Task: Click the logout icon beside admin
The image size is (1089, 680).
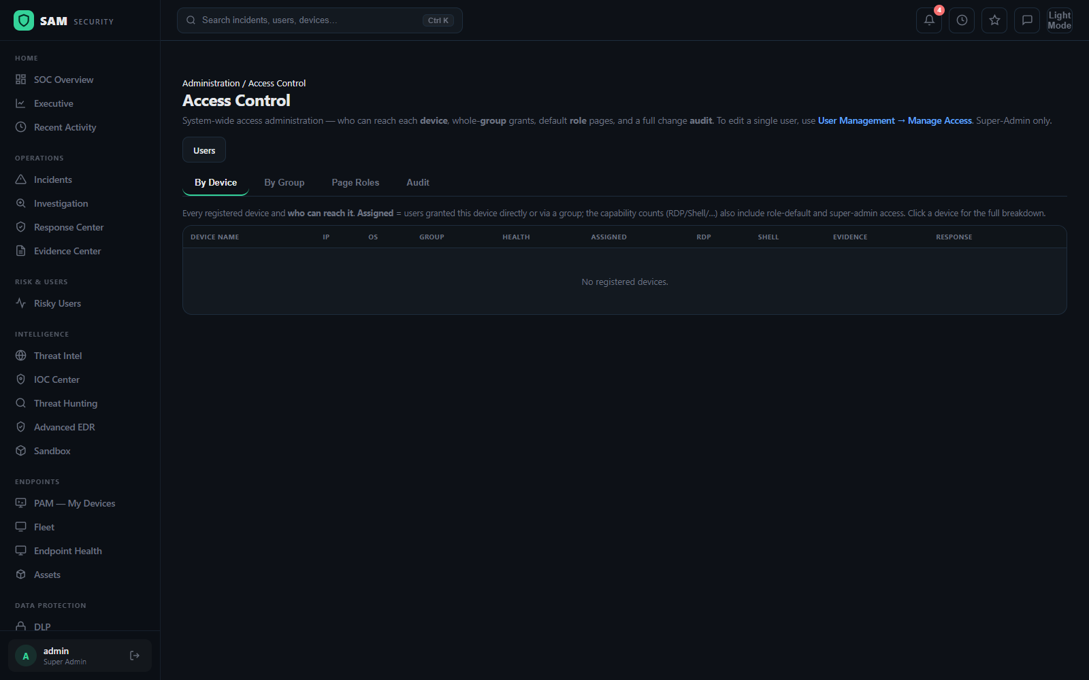Action: [135, 656]
